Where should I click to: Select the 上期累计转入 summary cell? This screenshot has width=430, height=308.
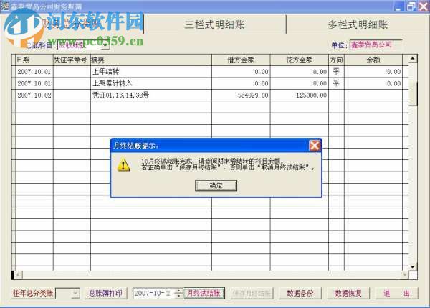click(x=151, y=83)
